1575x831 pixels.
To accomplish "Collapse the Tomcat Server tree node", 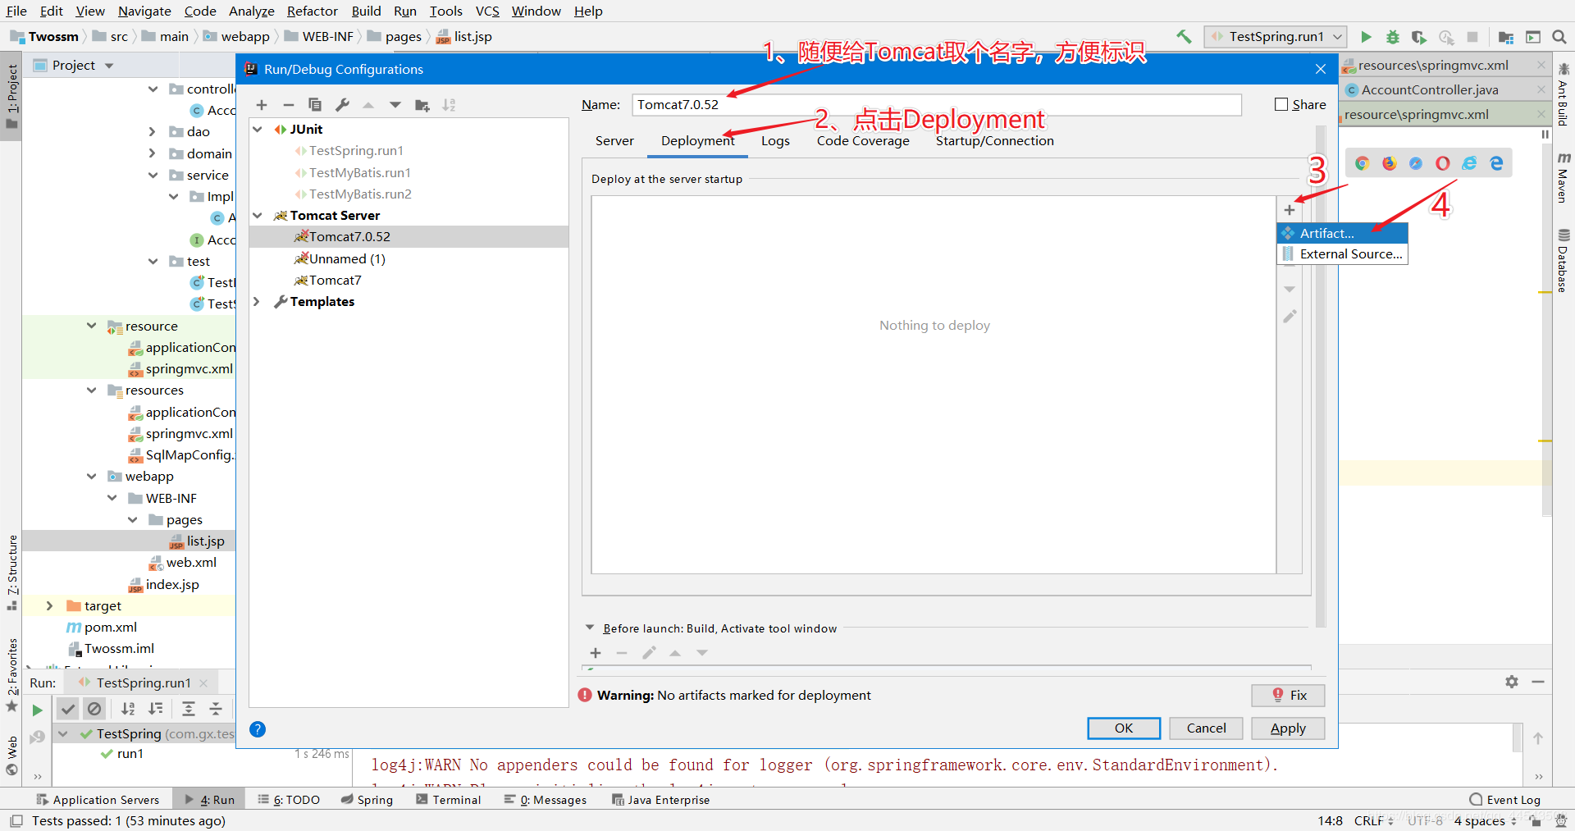I will click(x=258, y=216).
